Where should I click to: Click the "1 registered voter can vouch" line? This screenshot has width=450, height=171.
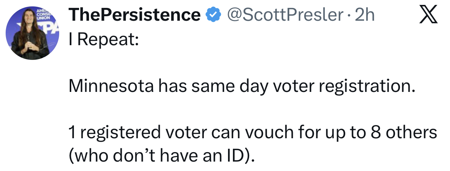click(252, 132)
